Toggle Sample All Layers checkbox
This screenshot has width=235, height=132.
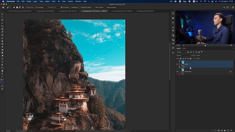tap(80, 7)
